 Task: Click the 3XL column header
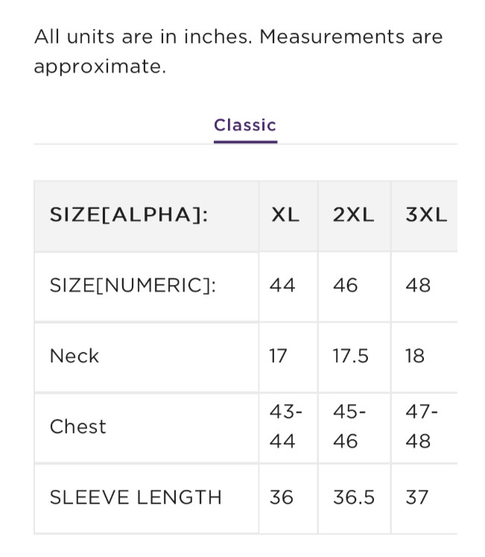click(426, 215)
